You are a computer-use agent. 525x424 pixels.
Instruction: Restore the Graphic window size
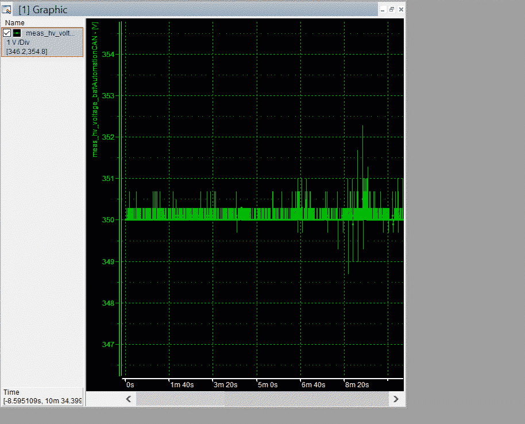[x=391, y=9]
